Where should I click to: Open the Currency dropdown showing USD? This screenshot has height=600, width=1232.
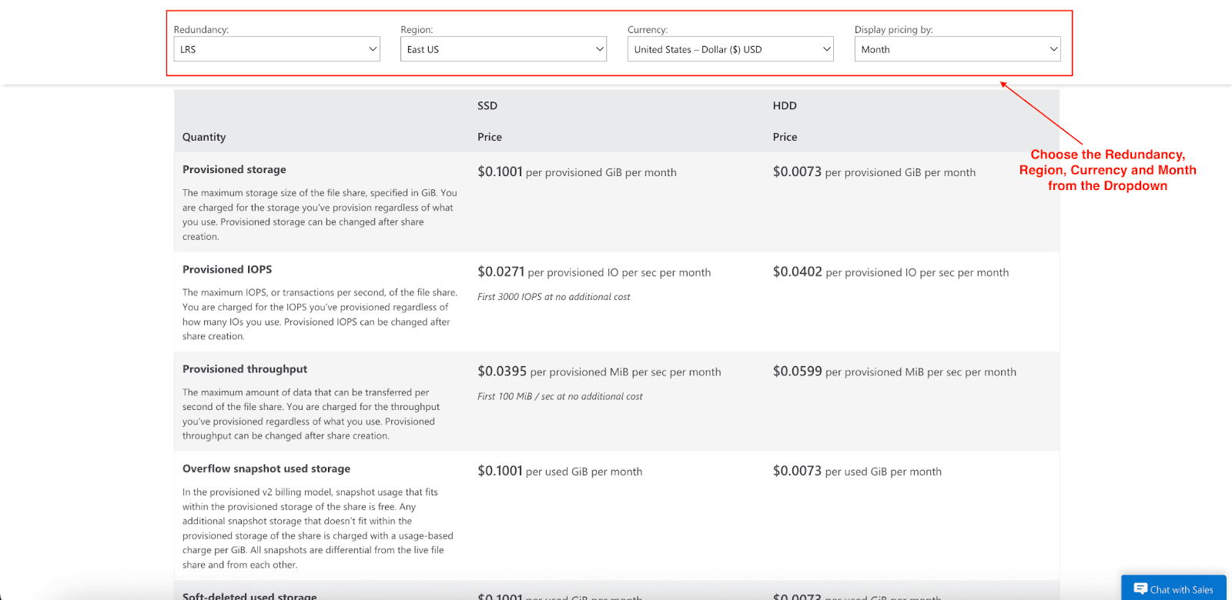pos(730,49)
